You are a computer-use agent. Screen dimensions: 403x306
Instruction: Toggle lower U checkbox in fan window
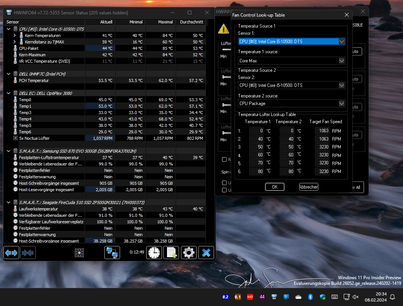coord(224,190)
